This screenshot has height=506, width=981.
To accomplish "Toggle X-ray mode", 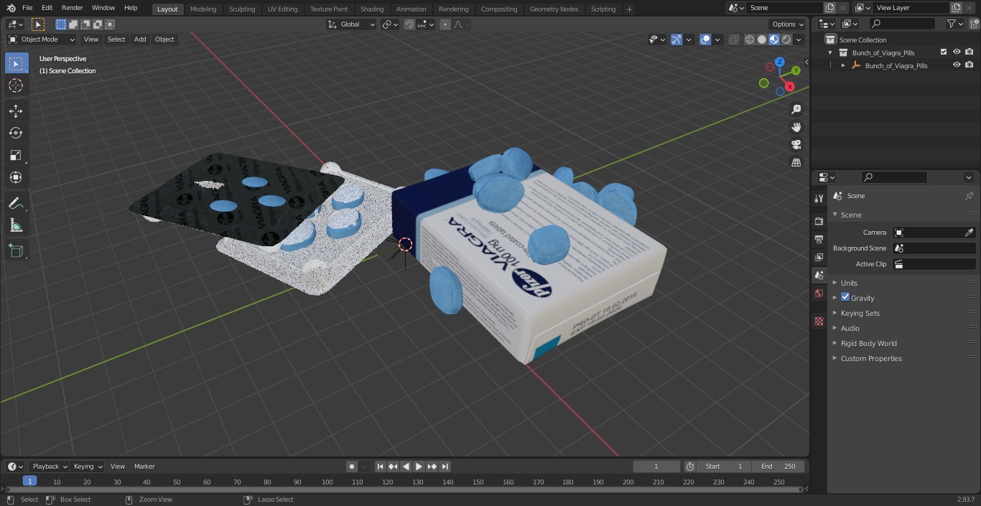I will pos(733,39).
